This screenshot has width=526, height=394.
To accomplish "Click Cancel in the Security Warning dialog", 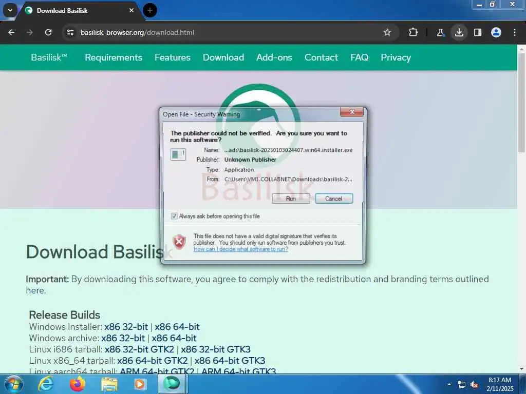I will point(334,199).
